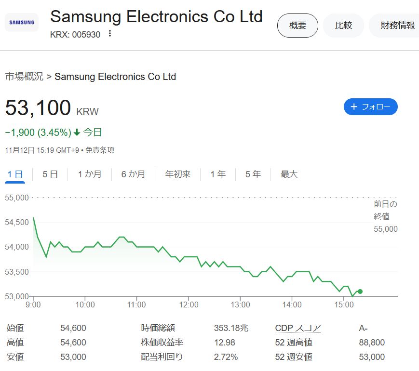Select the 5年 chart range
Screen dimensions: 419x371
click(253, 174)
